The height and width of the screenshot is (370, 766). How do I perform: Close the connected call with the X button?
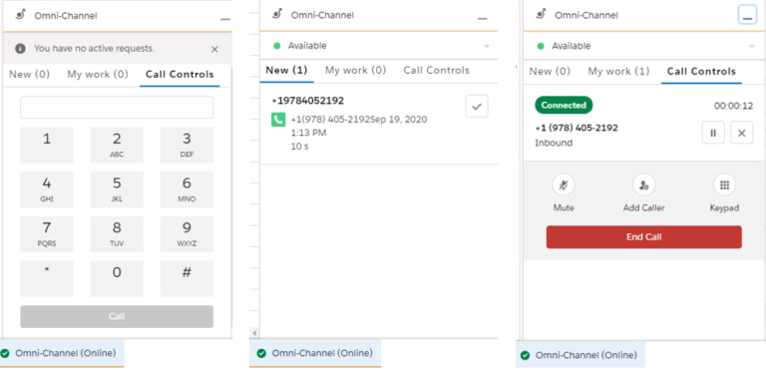(x=742, y=133)
